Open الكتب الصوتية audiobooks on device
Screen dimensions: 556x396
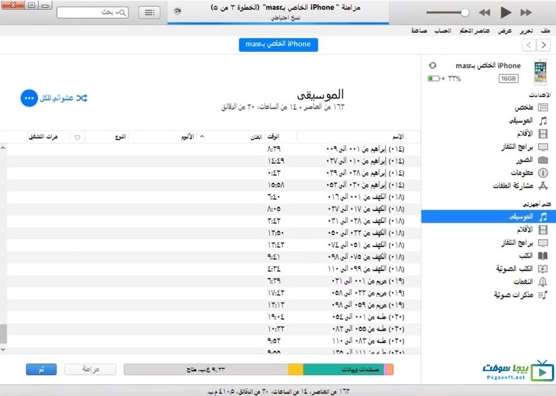point(522,269)
